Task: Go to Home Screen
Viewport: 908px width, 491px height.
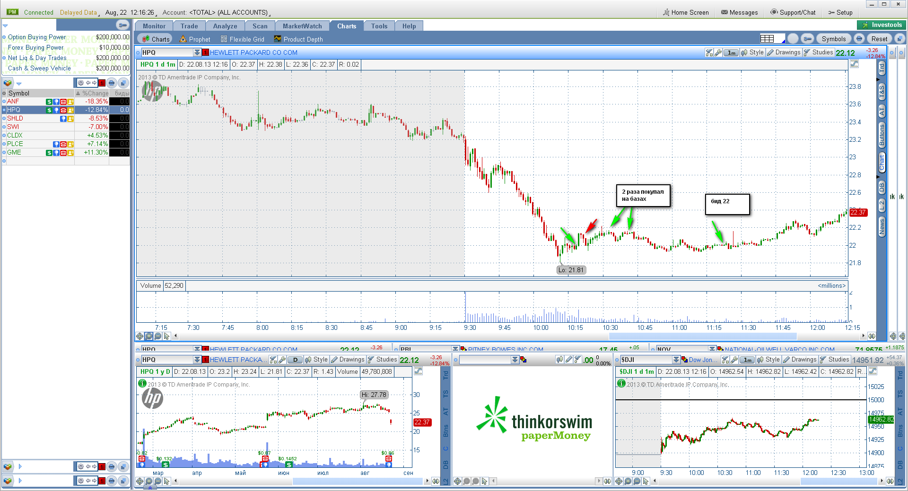Action: click(x=686, y=12)
